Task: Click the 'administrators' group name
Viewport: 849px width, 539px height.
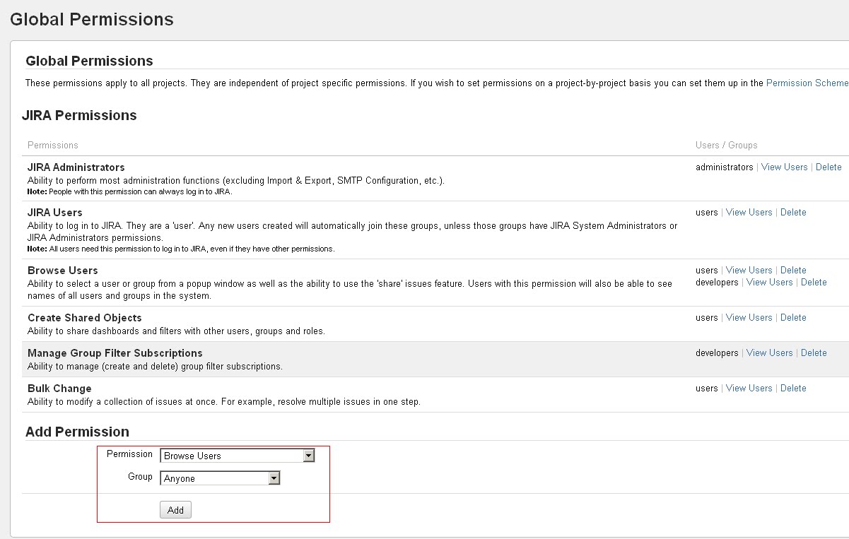Action: point(725,167)
